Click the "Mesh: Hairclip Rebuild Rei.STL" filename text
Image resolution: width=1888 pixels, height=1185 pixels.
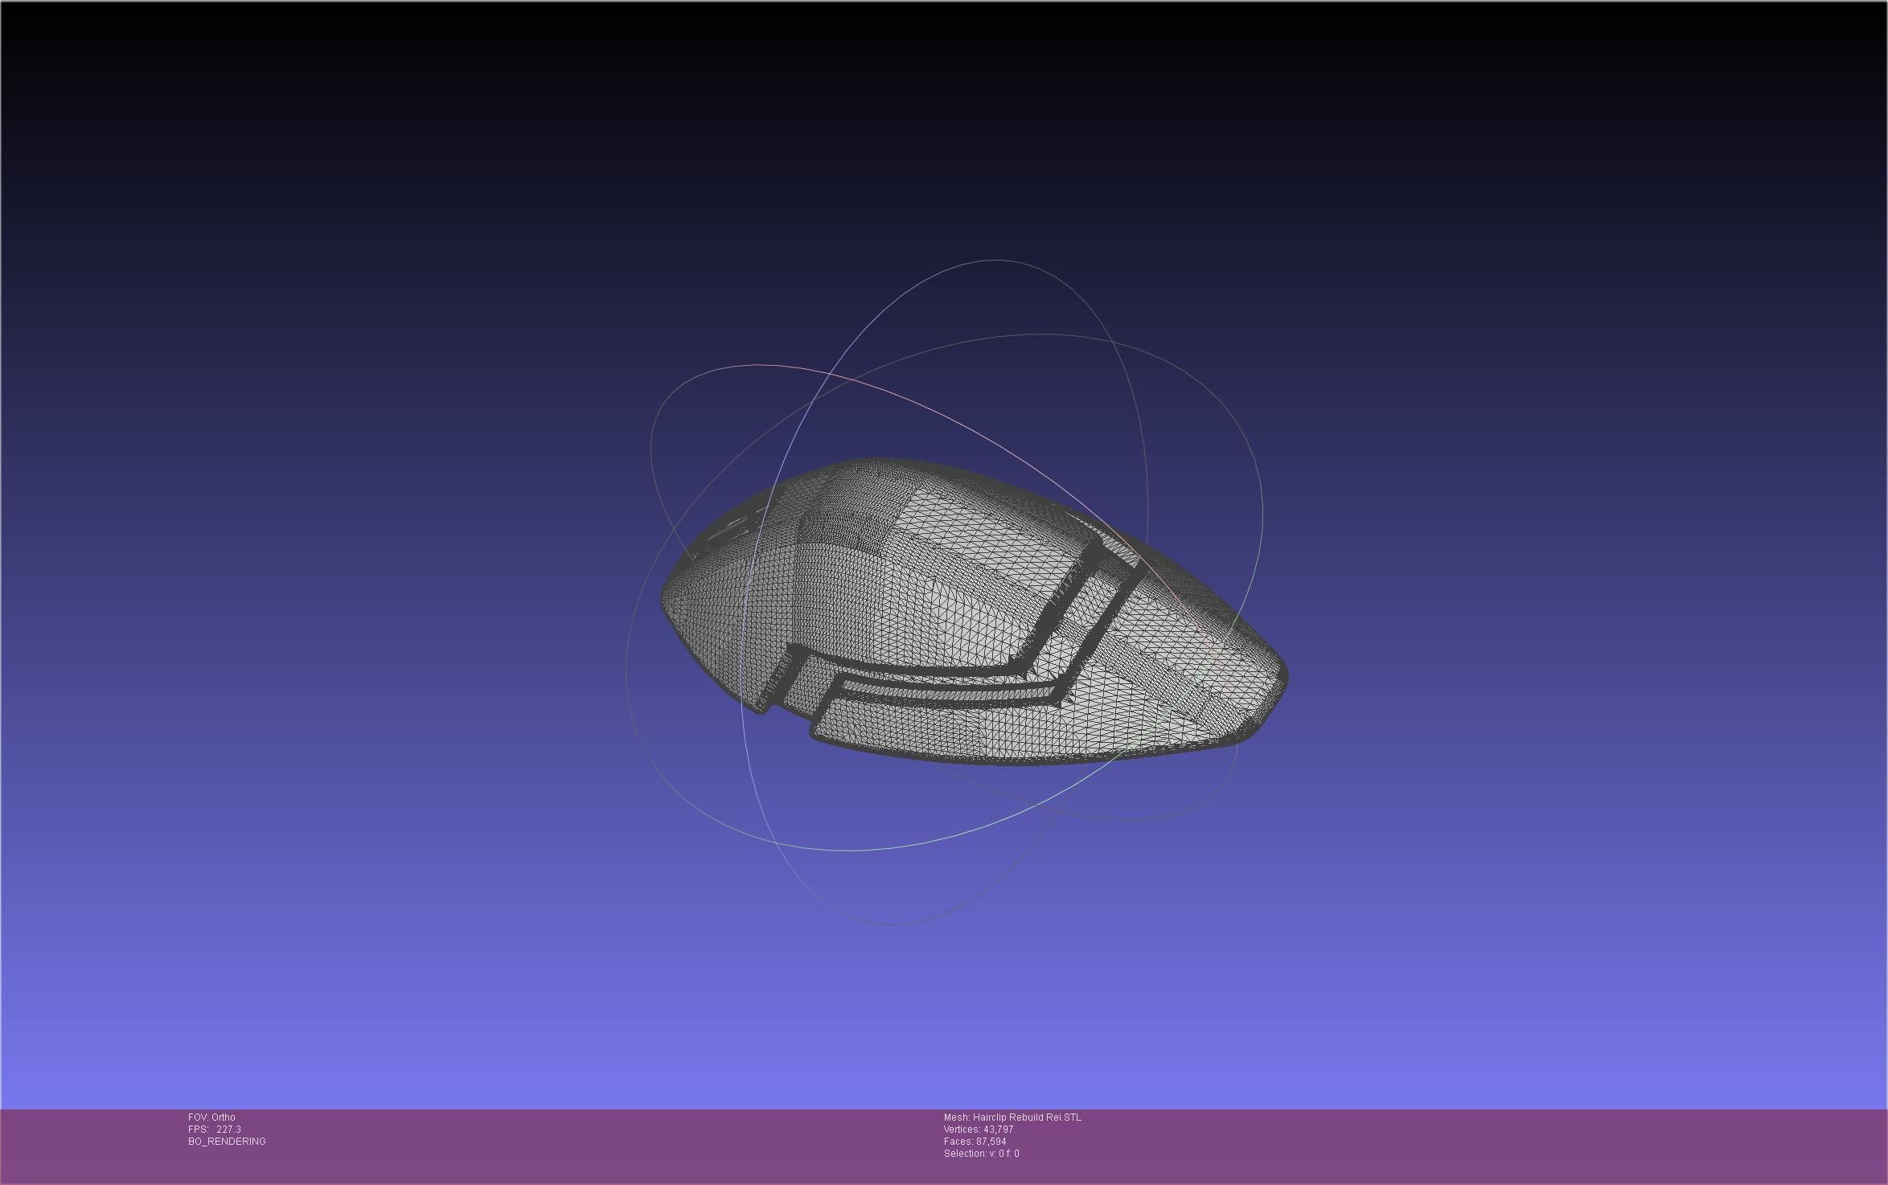1012,1117
